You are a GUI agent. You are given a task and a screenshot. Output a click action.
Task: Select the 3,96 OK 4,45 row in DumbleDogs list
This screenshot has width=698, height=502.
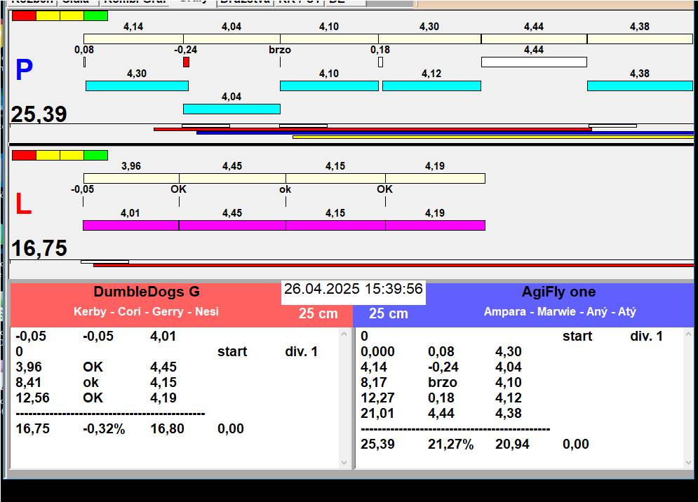click(x=96, y=367)
